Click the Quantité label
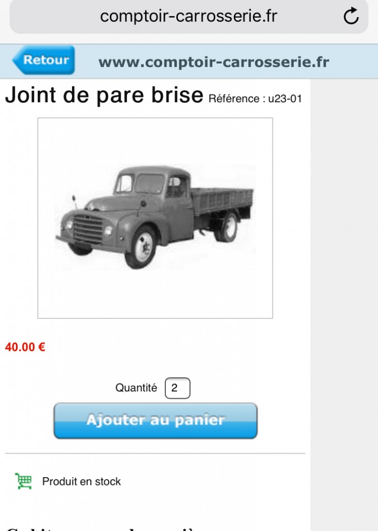The height and width of the screenshot is (531, 378). pos(136,388)
